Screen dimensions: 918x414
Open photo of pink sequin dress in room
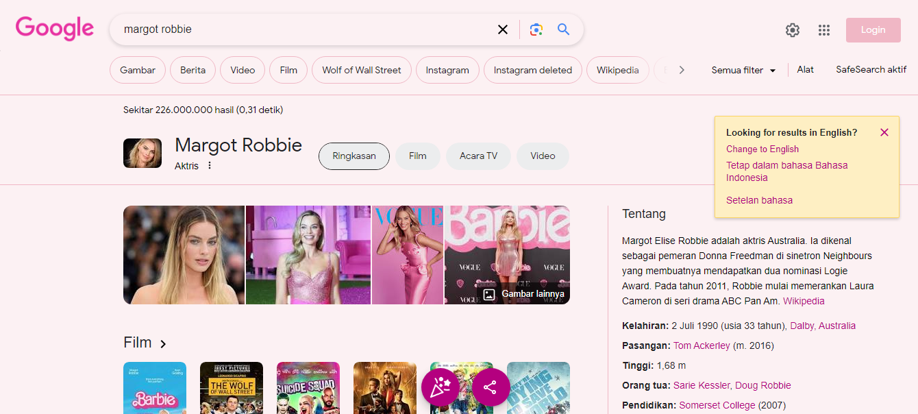(x=308, y=255)
